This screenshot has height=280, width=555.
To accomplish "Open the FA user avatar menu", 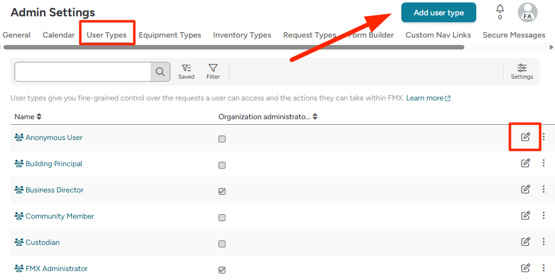I will (527, 12).
